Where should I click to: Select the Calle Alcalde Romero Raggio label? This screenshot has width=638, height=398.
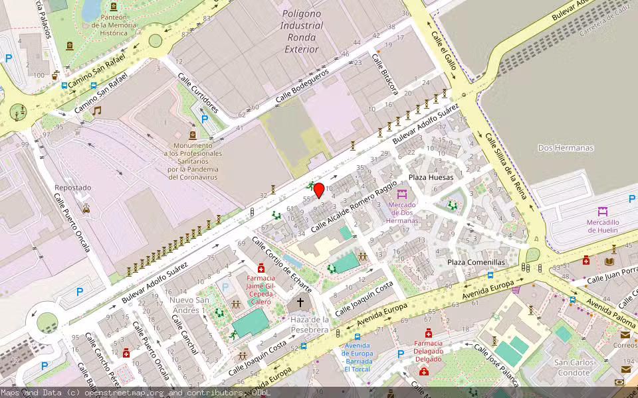354,206
